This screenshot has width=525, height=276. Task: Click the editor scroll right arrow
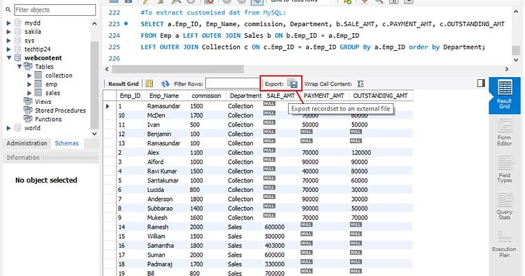(x=506, y=69)
